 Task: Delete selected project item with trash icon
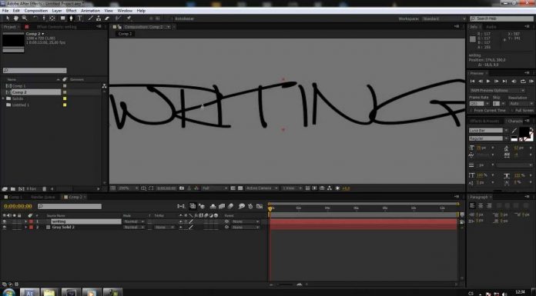click(44, 189)
